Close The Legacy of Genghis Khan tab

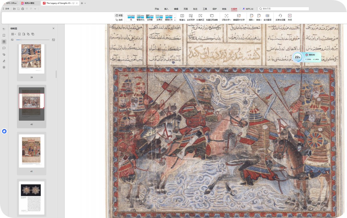[77, 3]
